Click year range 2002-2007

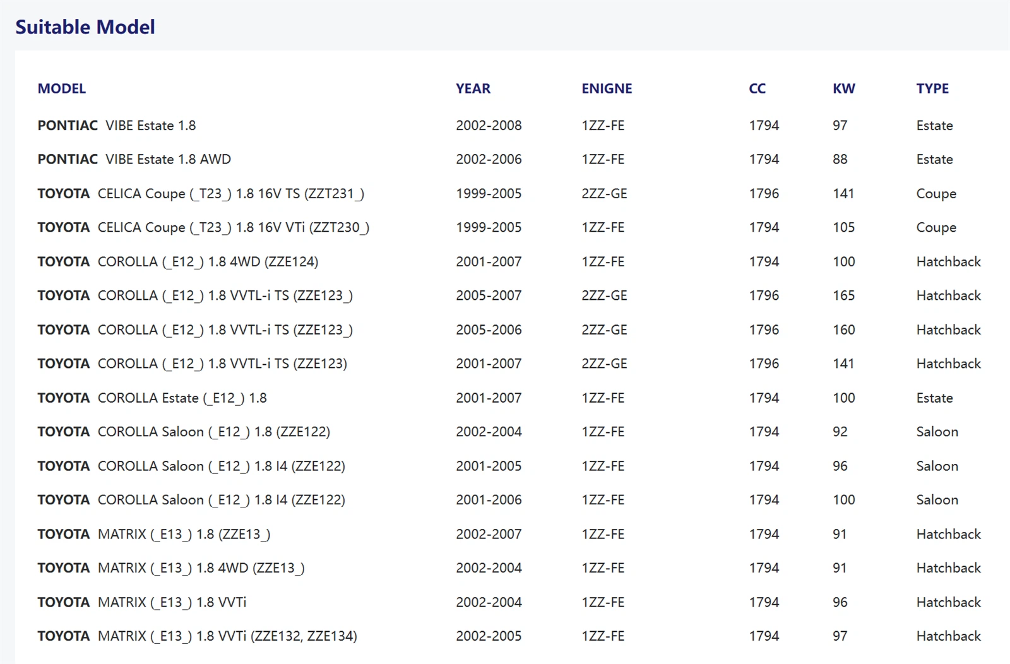[489, 535]
